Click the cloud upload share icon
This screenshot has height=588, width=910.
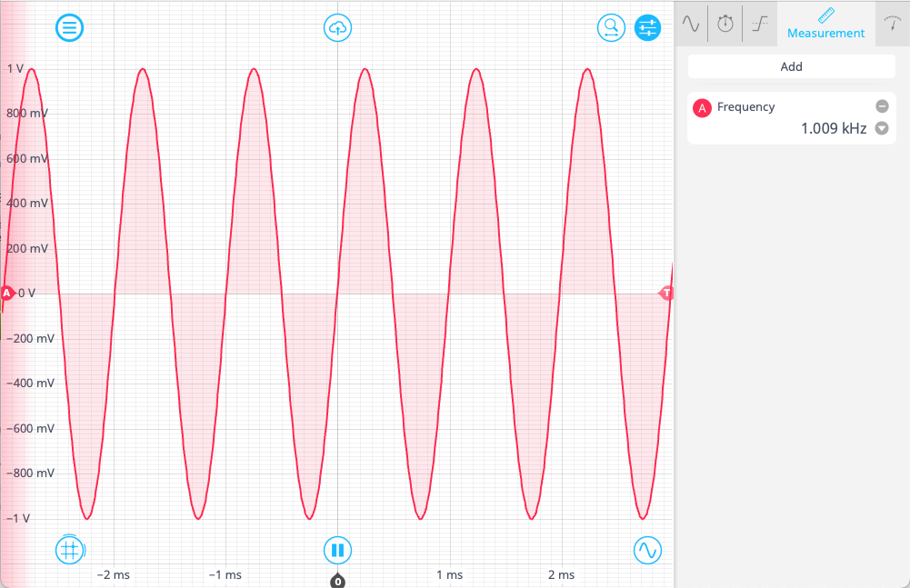337,28
